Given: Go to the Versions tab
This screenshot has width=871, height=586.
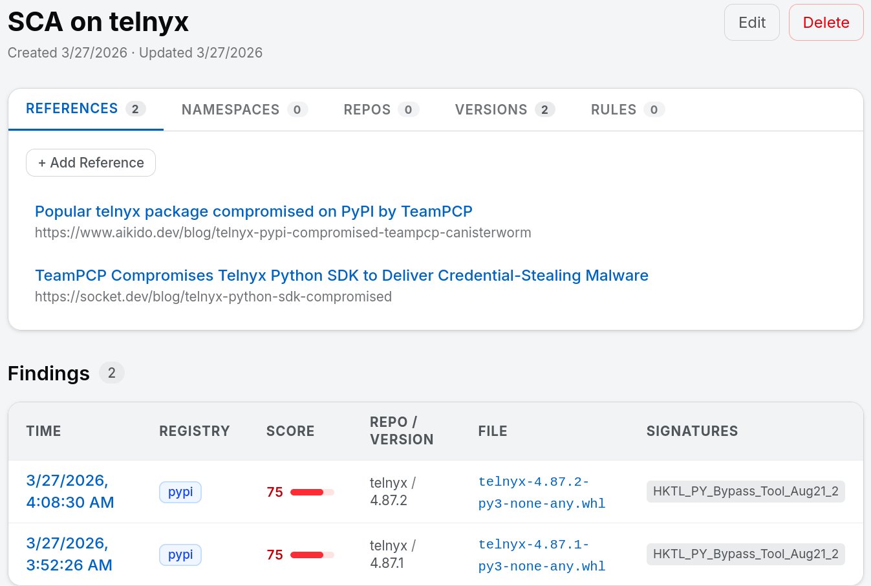Looking at the screenshot, I should 504,110.
